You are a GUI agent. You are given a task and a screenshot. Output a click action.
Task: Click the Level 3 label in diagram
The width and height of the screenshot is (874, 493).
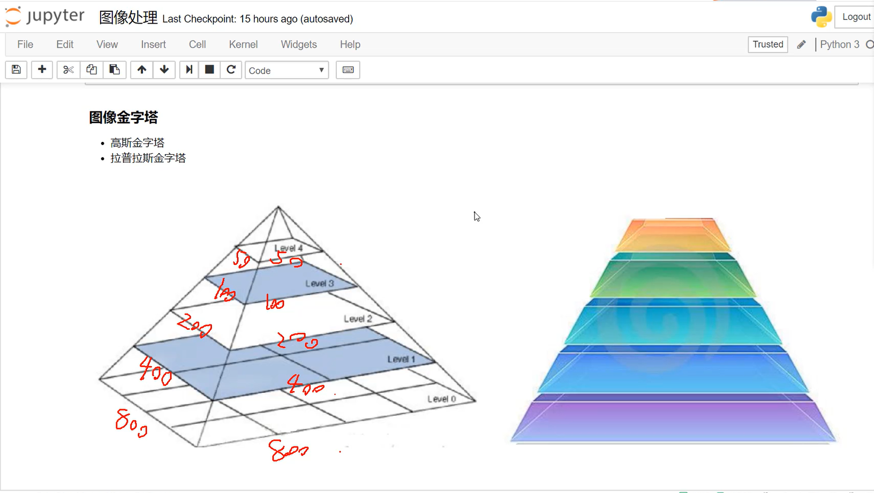tap(320, 283)
